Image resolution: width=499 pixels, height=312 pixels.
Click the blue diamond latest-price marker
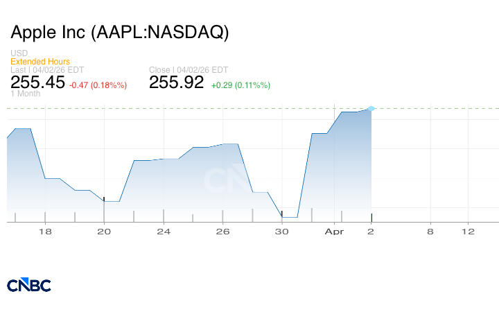click(x=371, y=108)
